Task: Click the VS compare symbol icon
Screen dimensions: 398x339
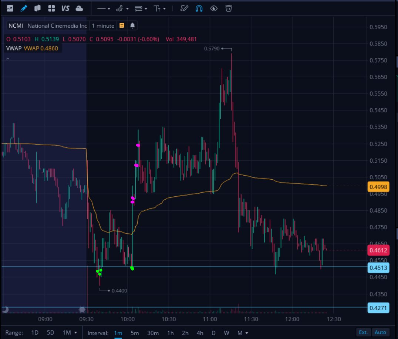Action: [65, 9]
